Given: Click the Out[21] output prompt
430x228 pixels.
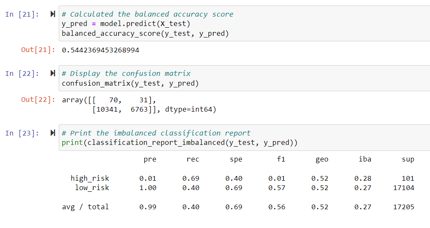Looking at the screenshot, I should point(38,50).
